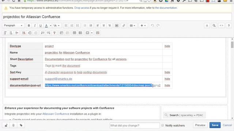Insert table column before
The image size is (234, 131).
[x=43, y=33]
